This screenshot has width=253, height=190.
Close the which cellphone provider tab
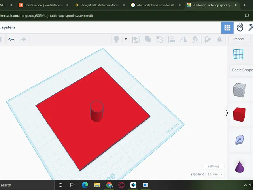coord(179,5)
